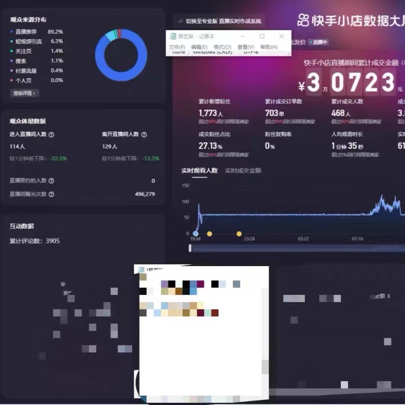Open the 文件(F) menu in Notepad
Screen dimensions: 405x405
click(x=177, y=47)
